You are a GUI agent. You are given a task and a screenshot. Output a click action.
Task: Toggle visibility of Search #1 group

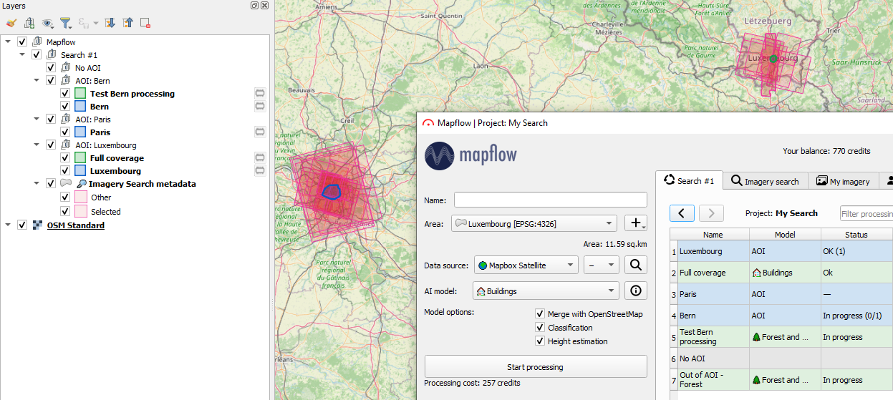(x=37, y=55)
